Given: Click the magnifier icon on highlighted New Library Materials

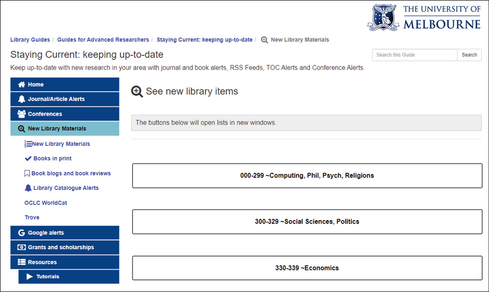Looking at the screenshot, I should pyautogui.click(x=21, y=129).
